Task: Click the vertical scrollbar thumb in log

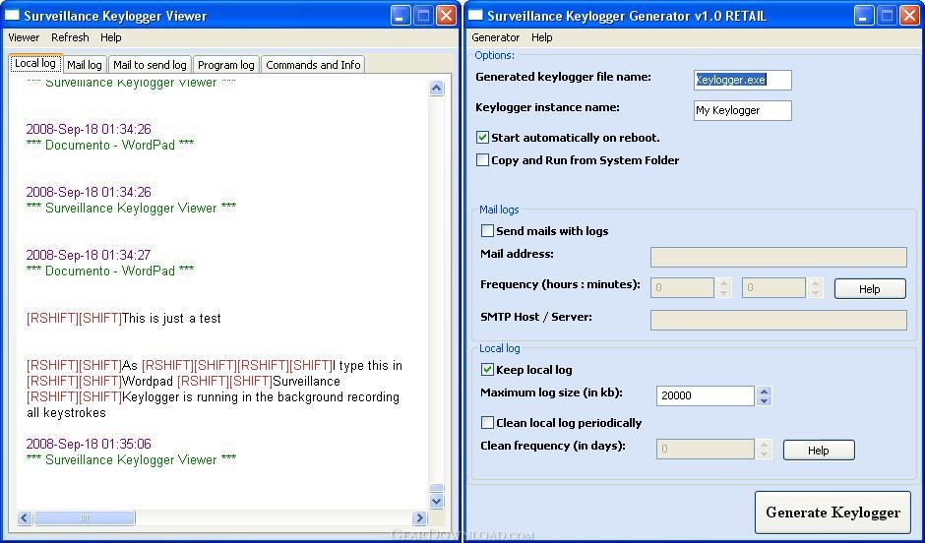Action: [437, 488]
